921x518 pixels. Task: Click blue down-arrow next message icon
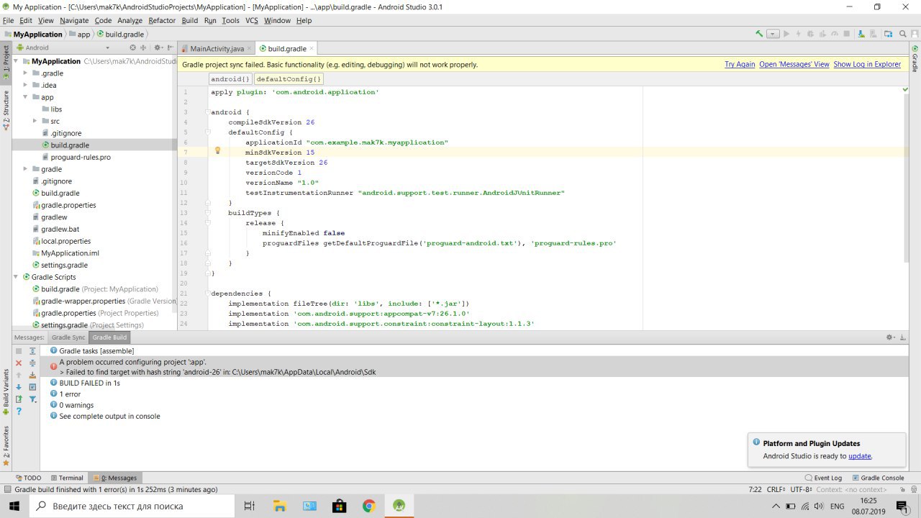pos(19,387)
